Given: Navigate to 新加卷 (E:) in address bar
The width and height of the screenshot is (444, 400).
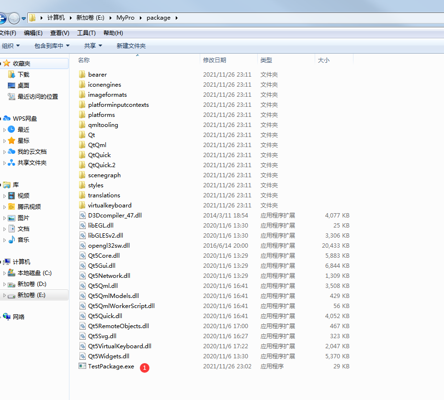Looking at the screenshot, I should (91, 18).
